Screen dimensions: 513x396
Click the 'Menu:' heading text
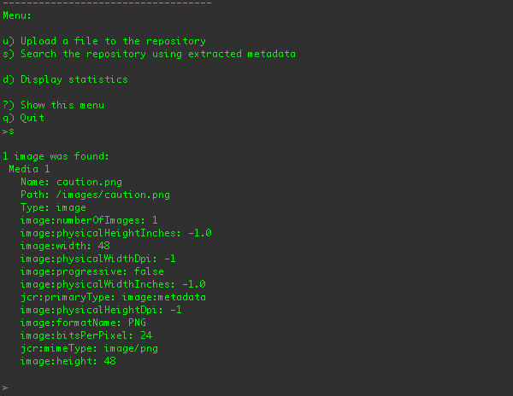tap(17, 15)
